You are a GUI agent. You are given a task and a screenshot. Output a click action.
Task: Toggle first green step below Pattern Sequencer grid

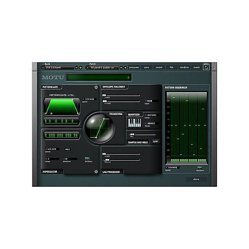172,160
